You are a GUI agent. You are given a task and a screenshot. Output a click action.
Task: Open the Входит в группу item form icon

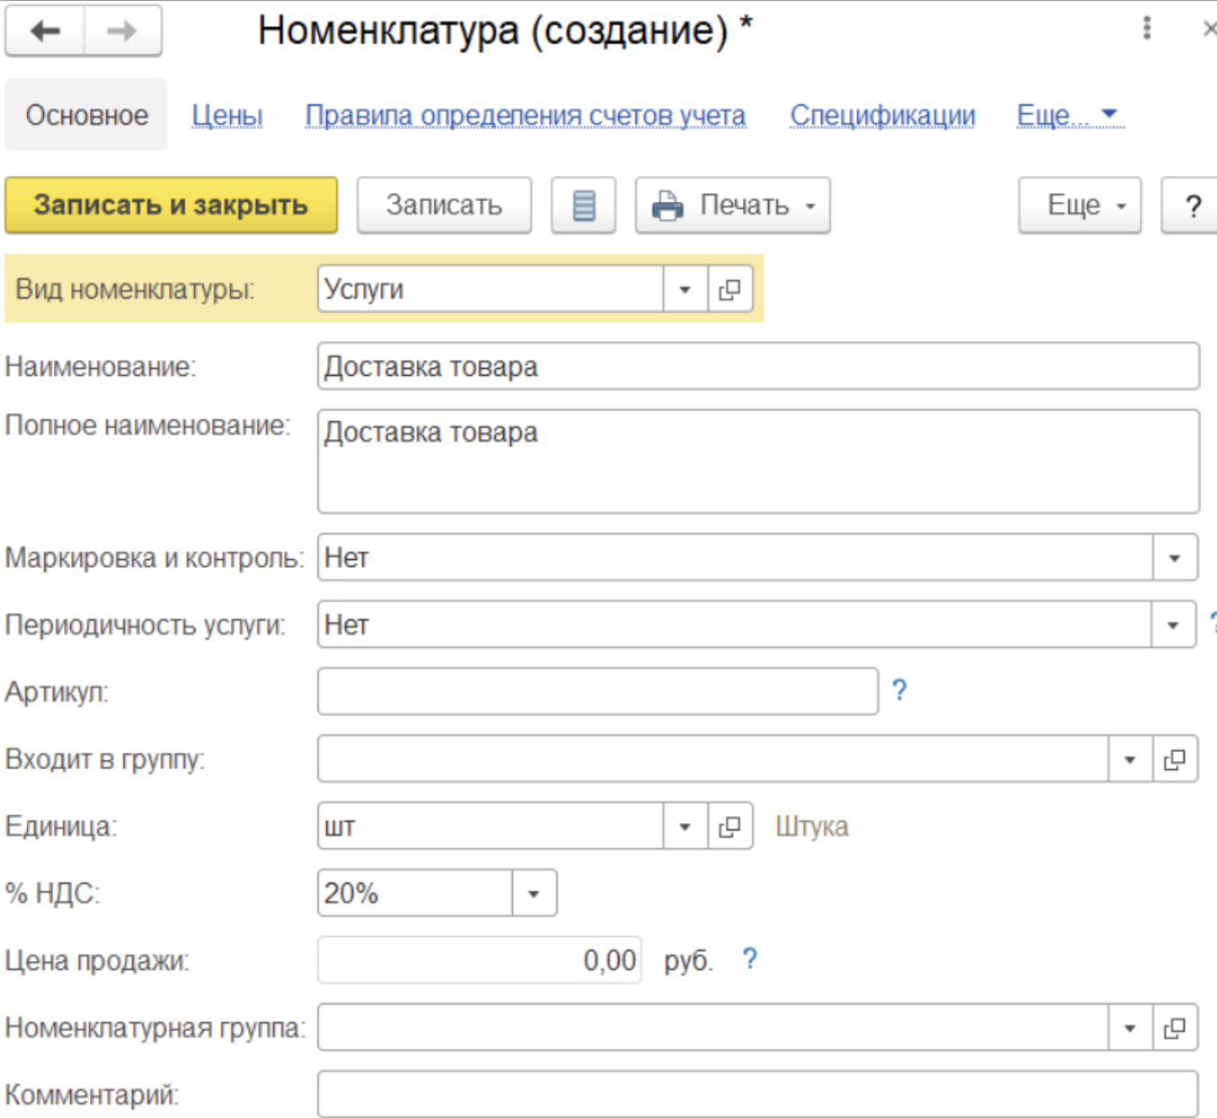(1175, 760)
